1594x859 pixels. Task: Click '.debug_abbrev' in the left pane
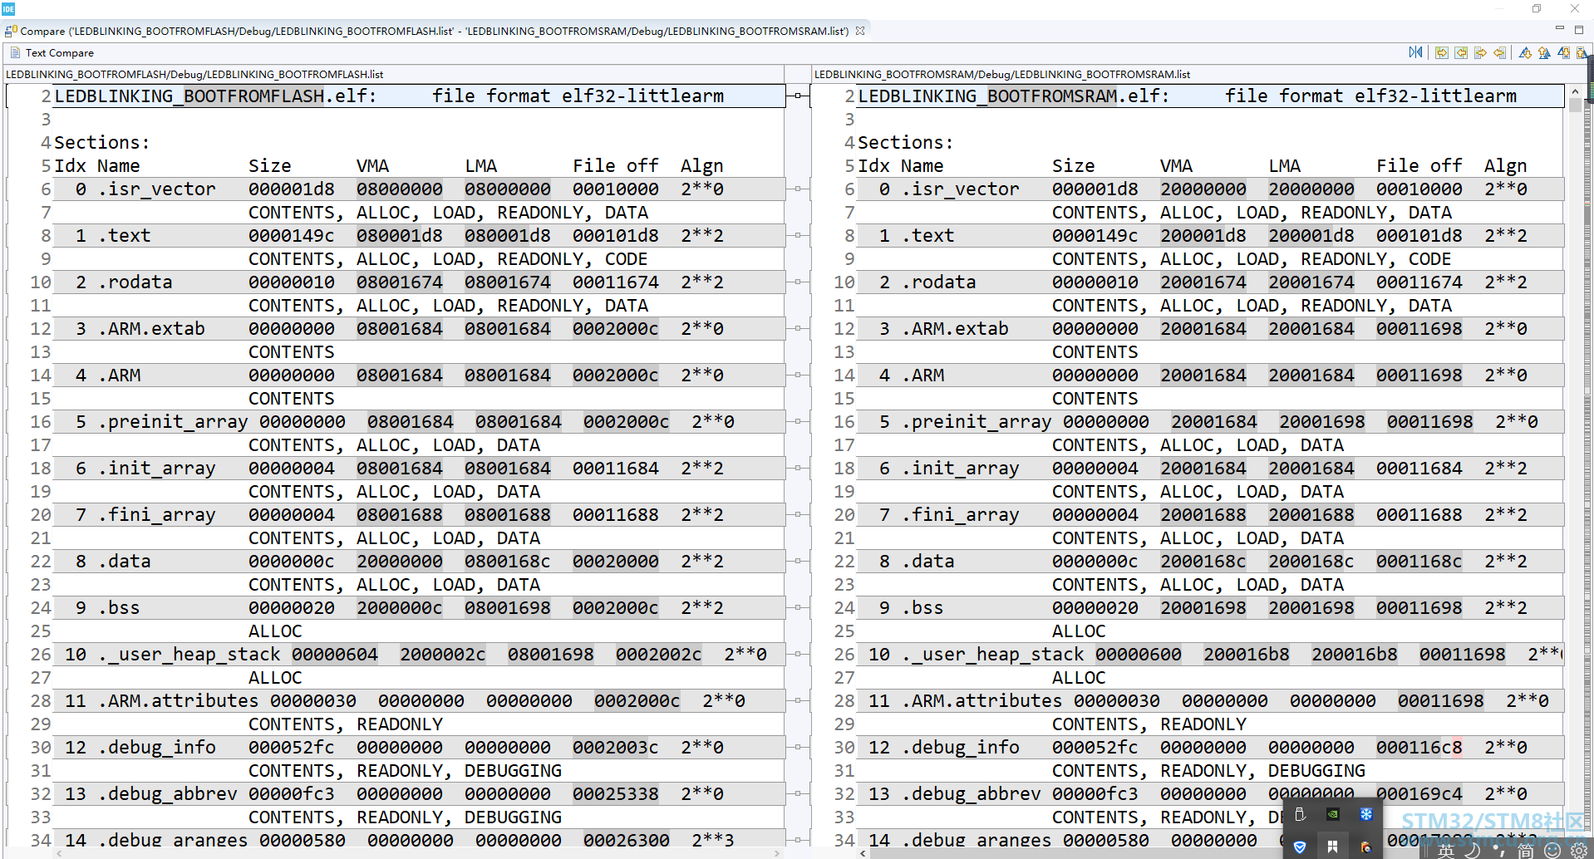tap(168, 794)
